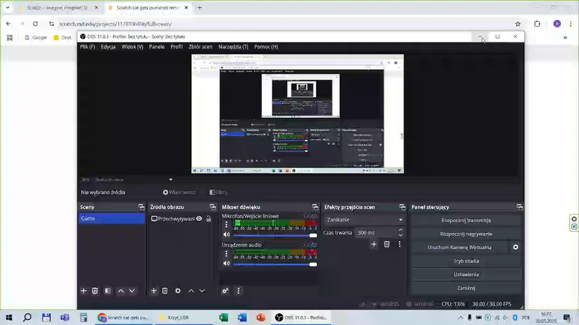The image size is (579, 325).
Task: Move scene down arrow in Sceny panel
Action: [x=132, y=291]
